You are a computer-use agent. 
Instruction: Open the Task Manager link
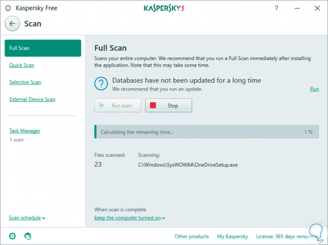coord(25,131)
